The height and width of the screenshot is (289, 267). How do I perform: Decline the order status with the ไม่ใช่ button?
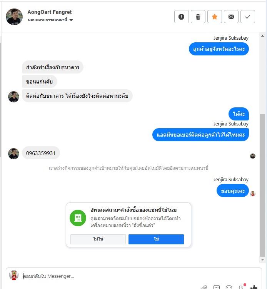point(98,239)
